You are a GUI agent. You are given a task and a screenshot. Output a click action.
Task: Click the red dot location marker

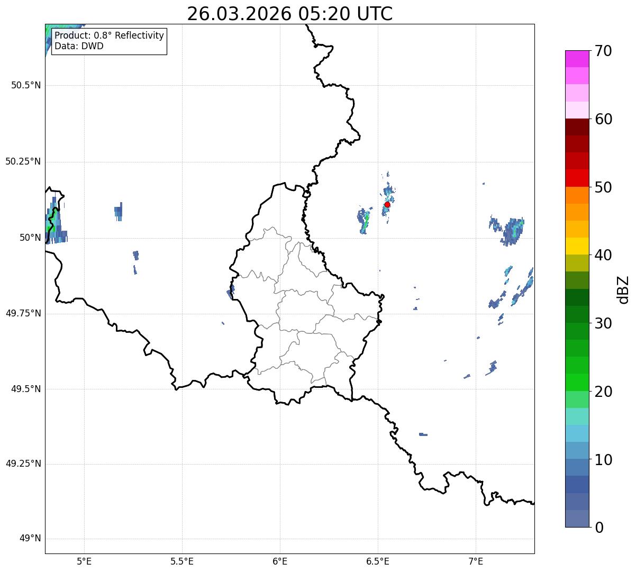[x=387, y=204]
